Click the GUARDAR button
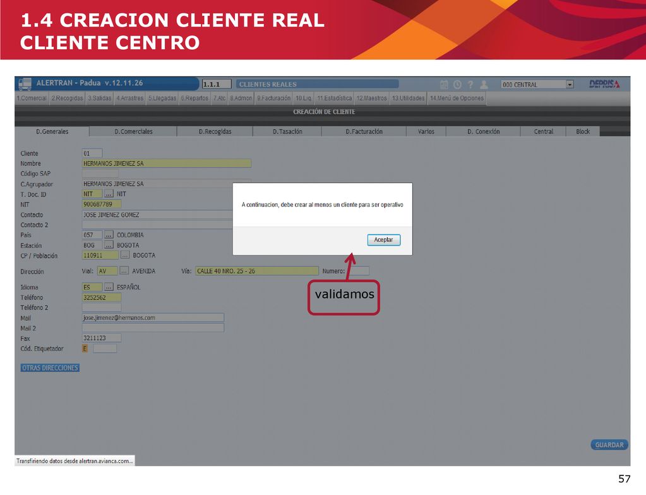This screenshot has height=495, width=646. pos(609,444)
